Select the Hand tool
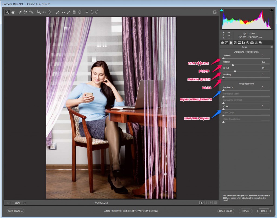 tap(13, 12)
